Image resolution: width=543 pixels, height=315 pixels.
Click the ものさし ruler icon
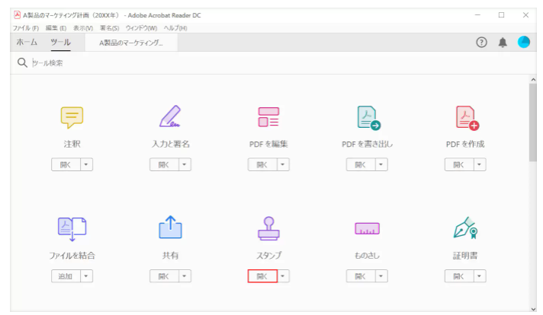point(367,228)
